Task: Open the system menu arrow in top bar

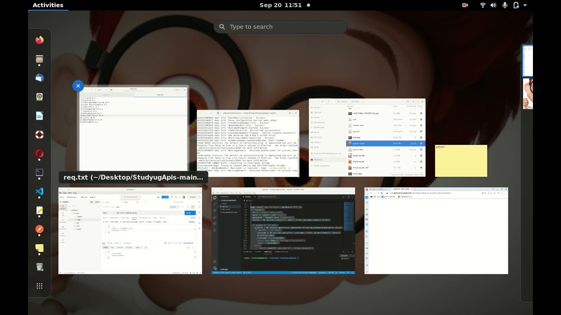Action: click(525, 5)
